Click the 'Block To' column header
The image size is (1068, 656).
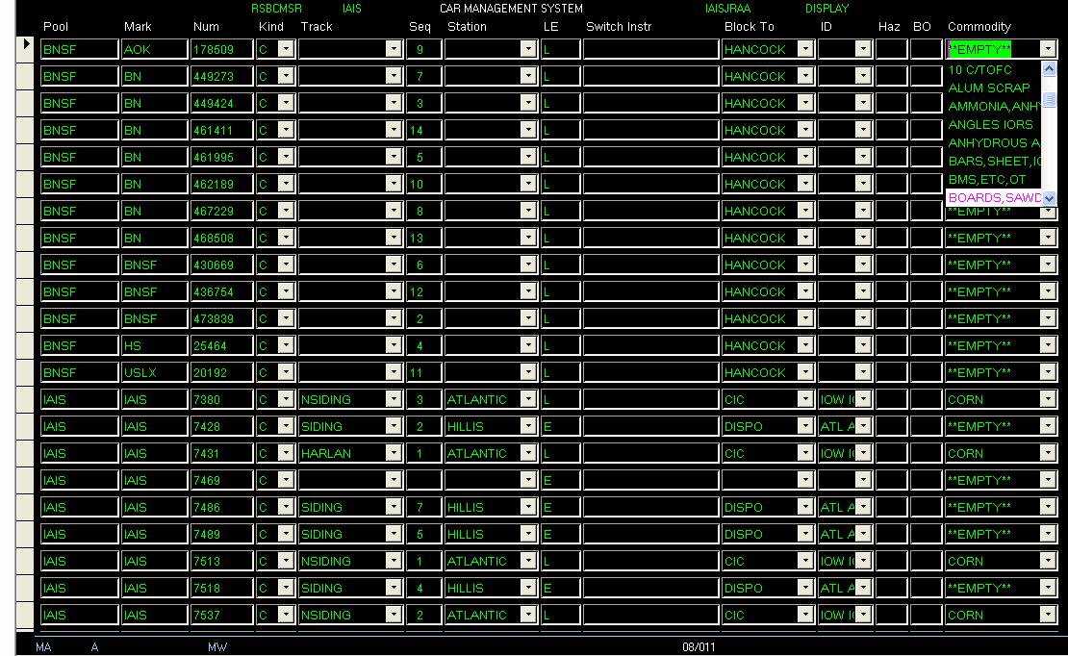click(x=750, y=27)
